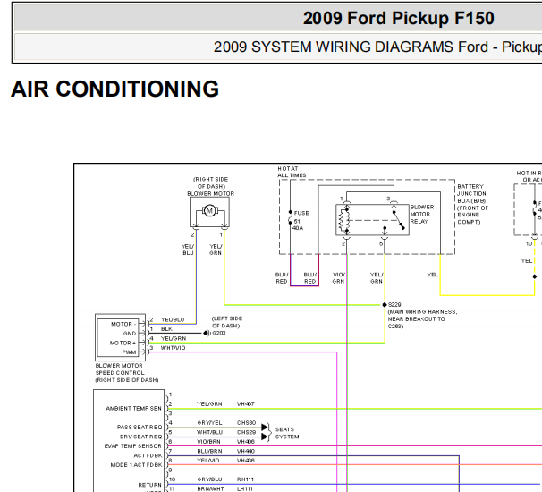Screen dimensions: 542x492
Task: Click the 'VH406' circuit code
Action: [245, 442]
